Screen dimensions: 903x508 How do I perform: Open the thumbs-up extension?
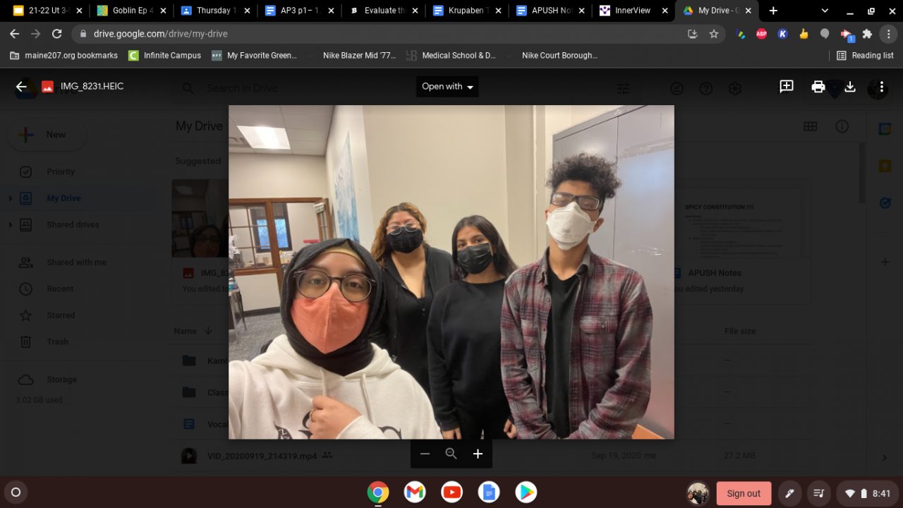coord(804,34)
